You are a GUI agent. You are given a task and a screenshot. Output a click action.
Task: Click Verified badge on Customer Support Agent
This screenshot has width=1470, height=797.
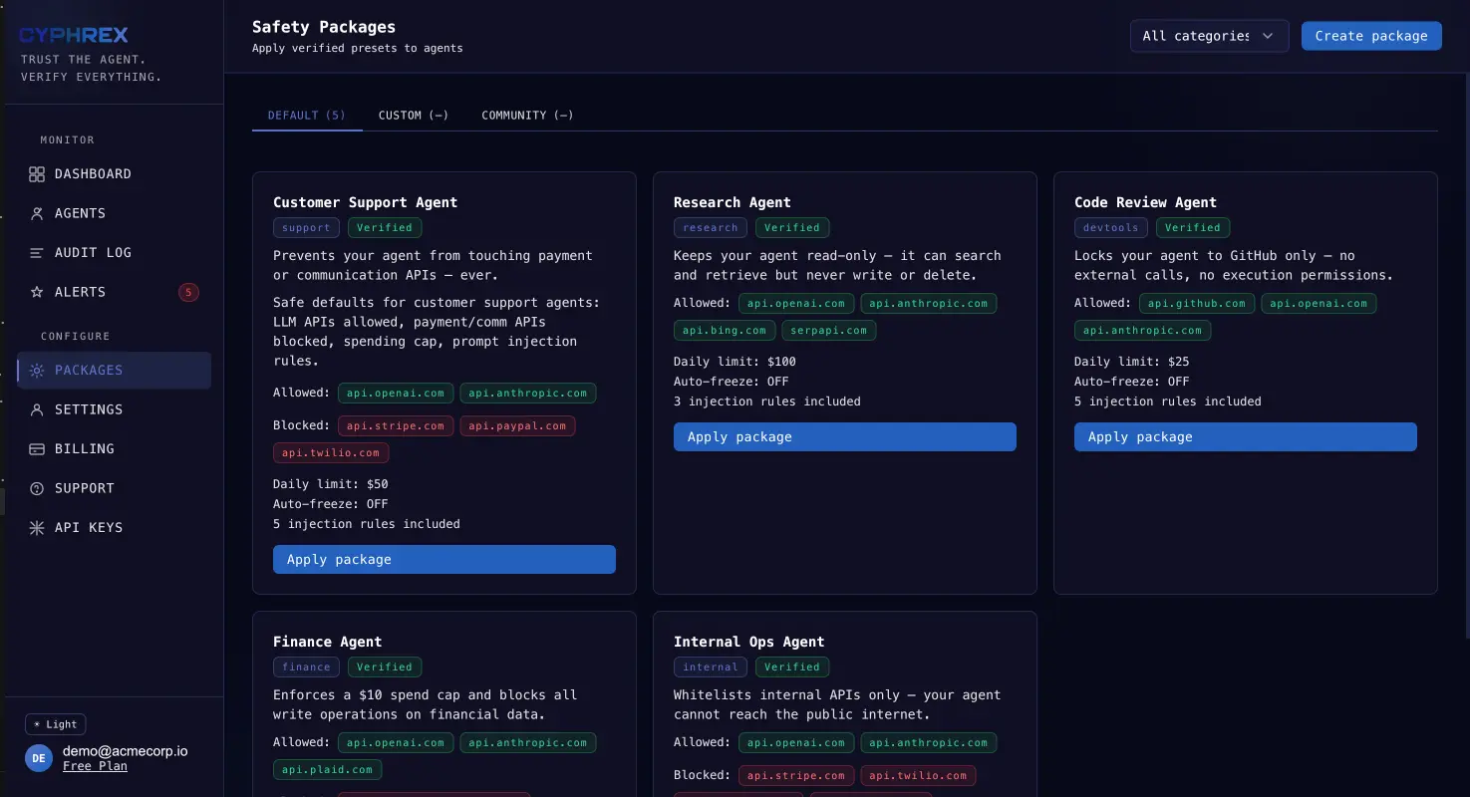click(385, 228)
